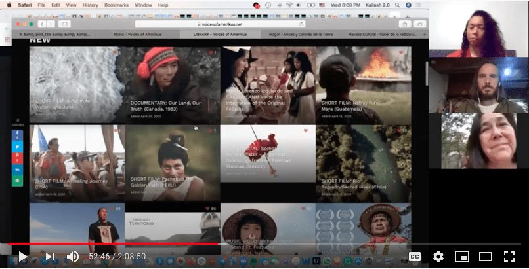
Task: Enter fullscreen mode
Action: (x=509, y=257)
